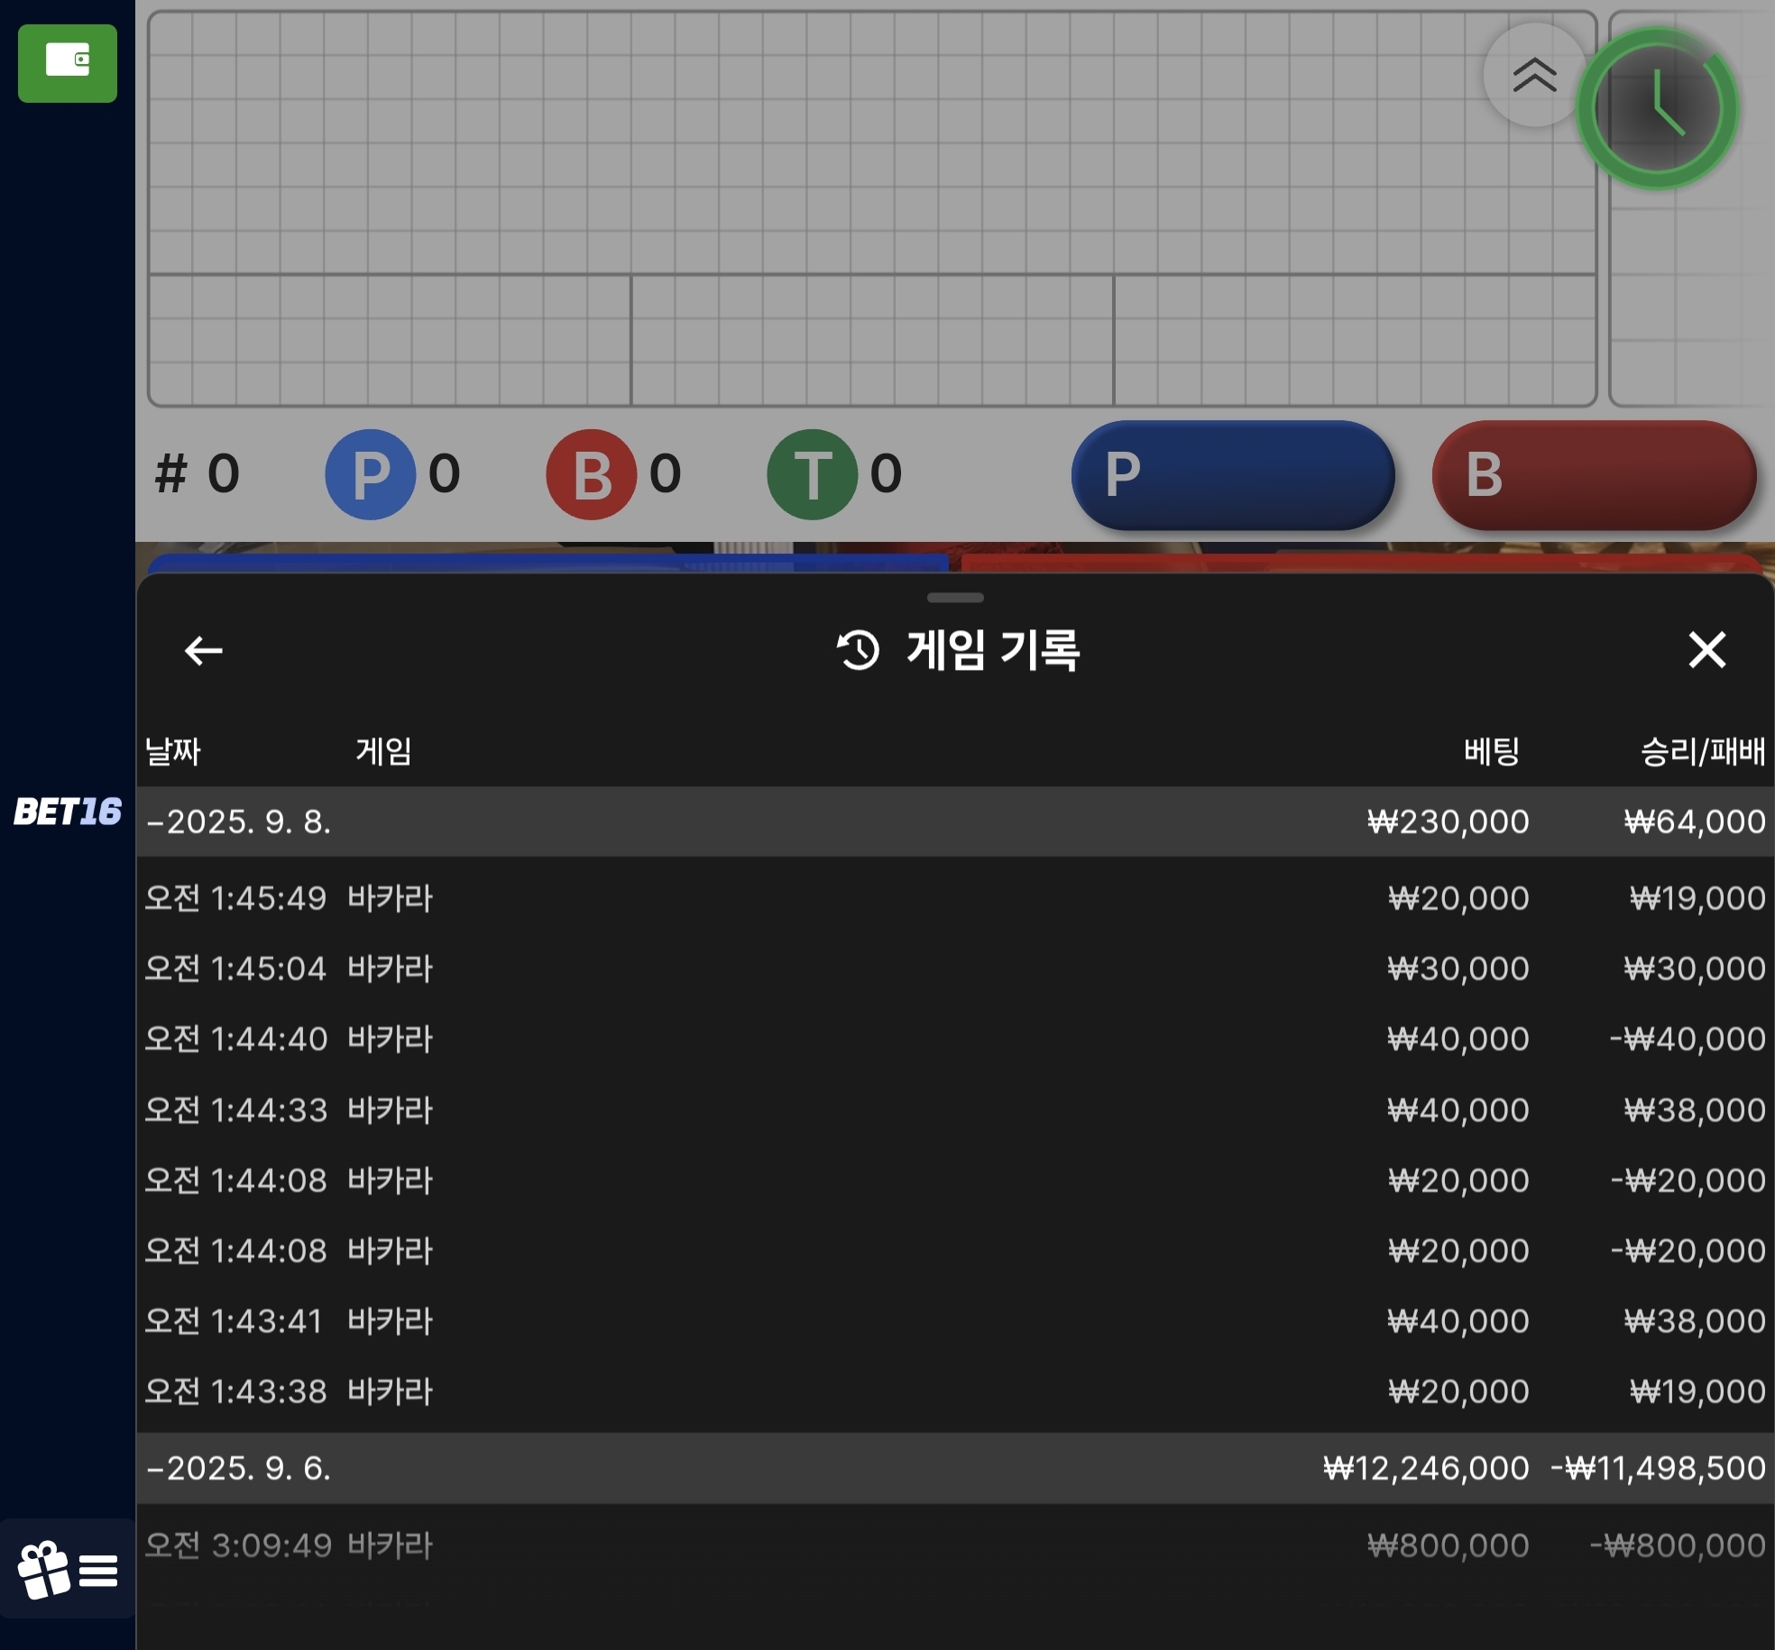Collapse roadmap with double chevron button

tap(1534, 75)
